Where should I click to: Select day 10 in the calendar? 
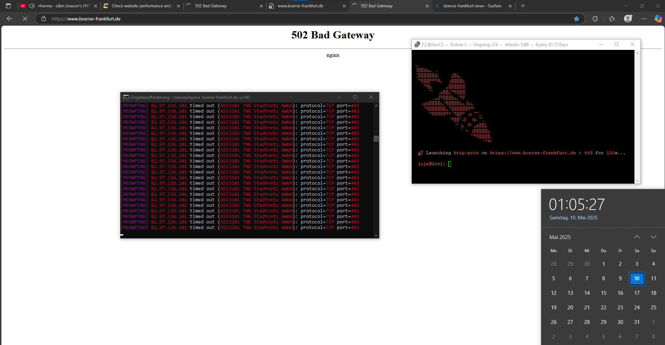click(x=637, y=278)
